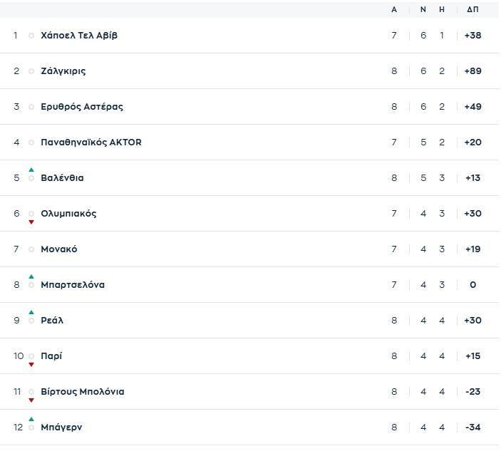
Task: Click the green up arrow beside Μπάγερν
Action: (x=31, y=419)
